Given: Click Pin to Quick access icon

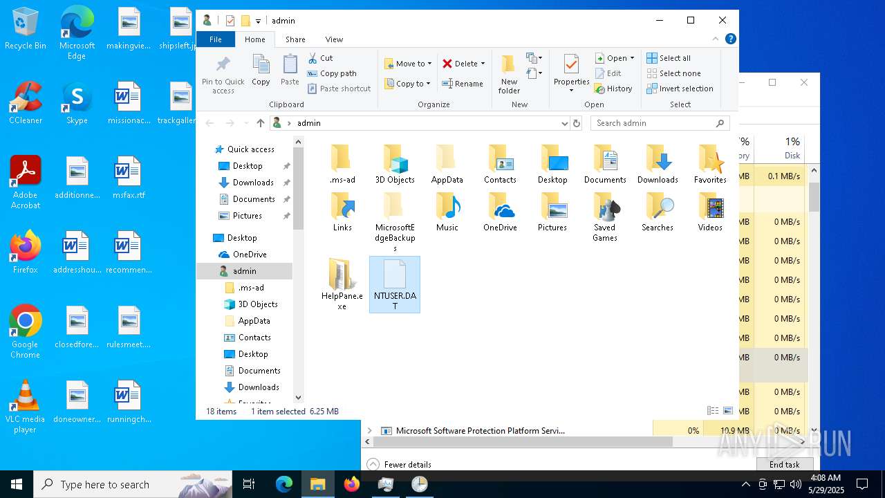Looking at the screenshot, I should click(x=223, y=74).
